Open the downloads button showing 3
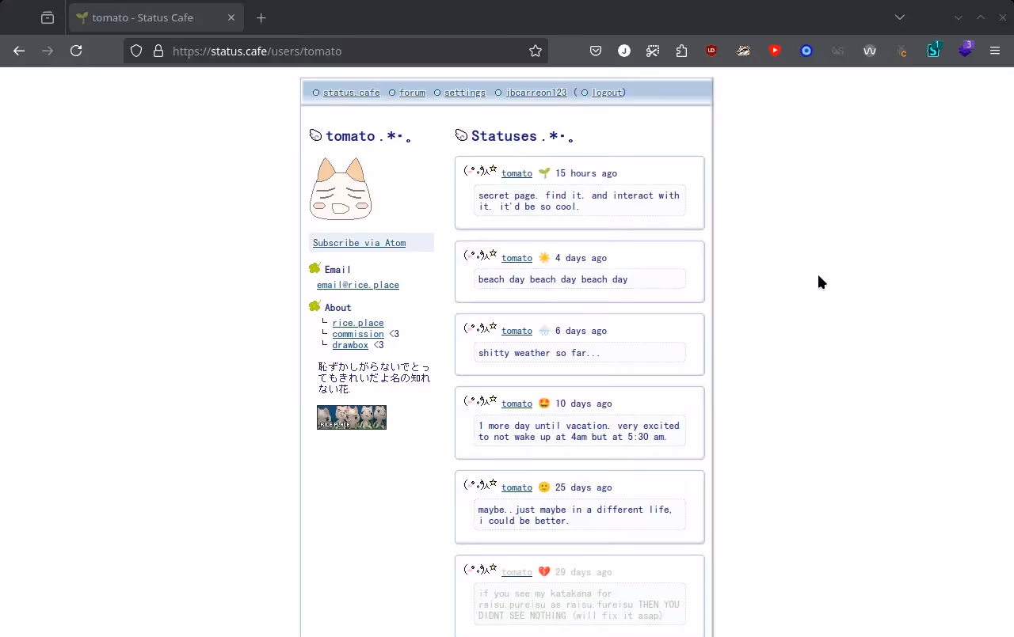The image size is (1014, 637). 966,51
